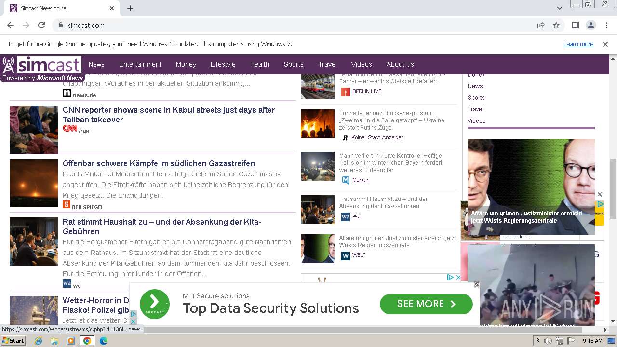Image resolution: width=617 pixels, height=347 pixels.
Task: Click the council meeting thumbnail in main column
Action: (x=34, y=241)
